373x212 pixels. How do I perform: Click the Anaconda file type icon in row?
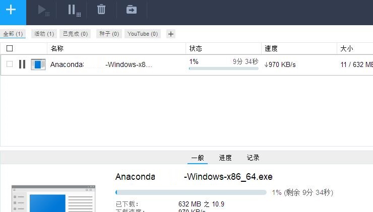pos(38,64)
